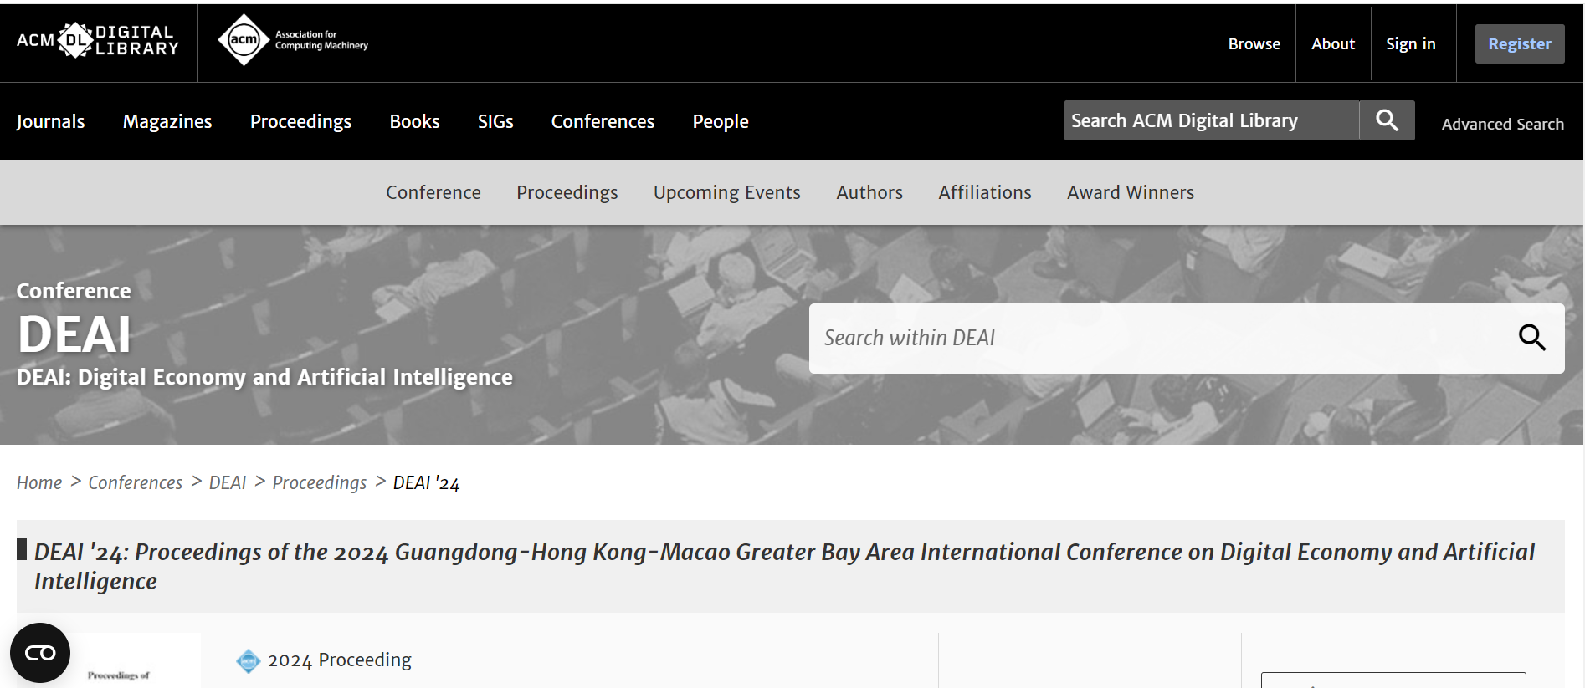The image size is (1585, 688).
Task: Click the Register button
Action: [x=1519, y=43]
